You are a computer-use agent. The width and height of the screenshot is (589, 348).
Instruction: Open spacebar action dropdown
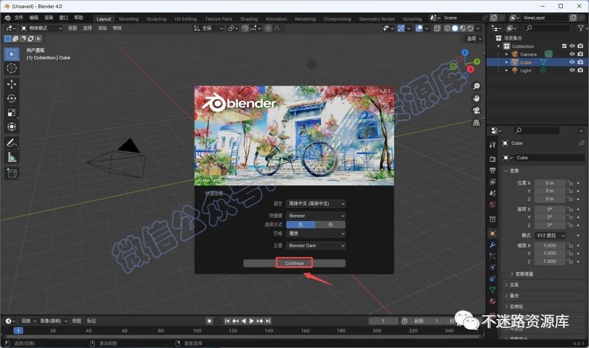pos(316,233)
